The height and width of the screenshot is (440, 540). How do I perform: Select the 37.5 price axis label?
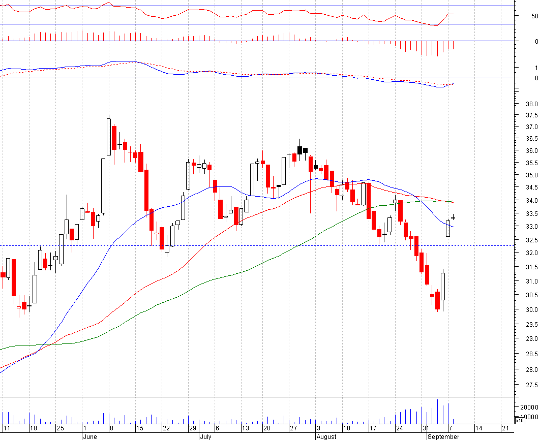pos(532,115)
